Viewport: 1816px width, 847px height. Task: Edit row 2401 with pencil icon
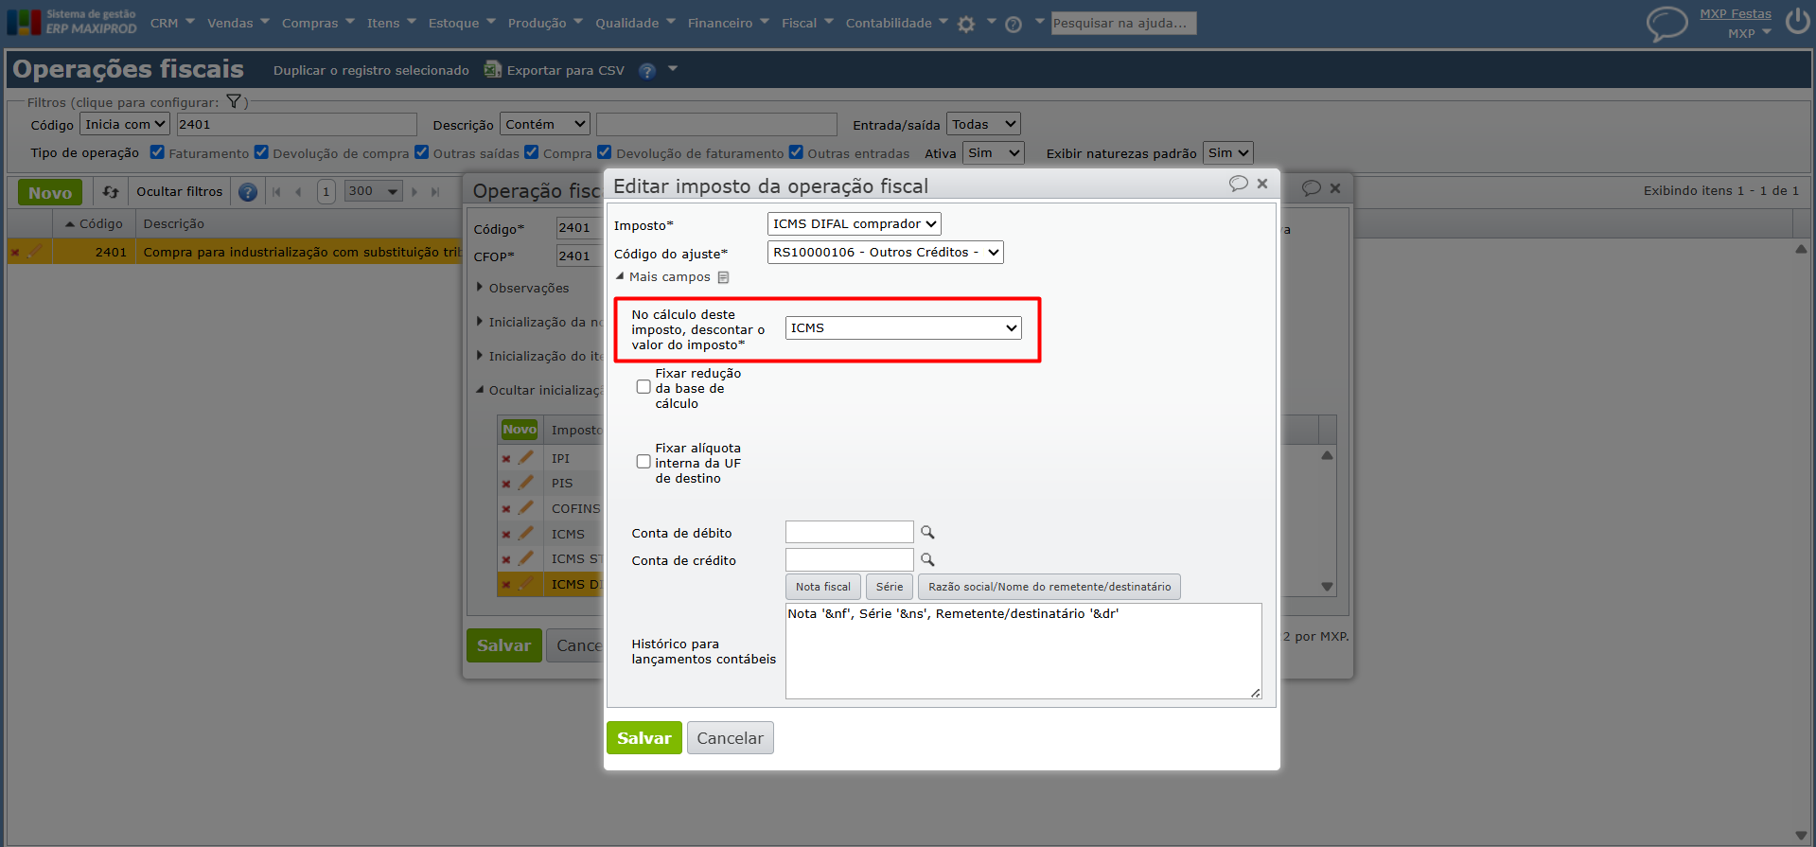35,251
